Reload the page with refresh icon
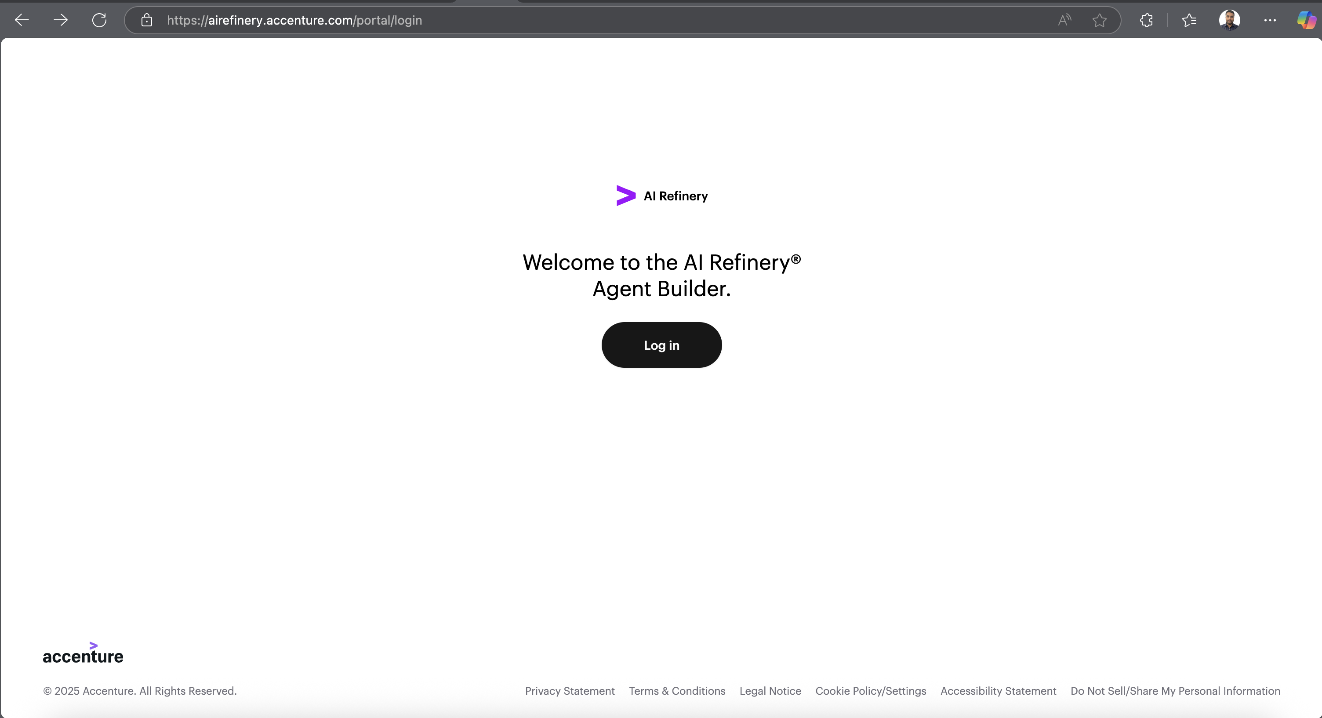The width and height of the screenshot is (1322, 718). point(99,20)
